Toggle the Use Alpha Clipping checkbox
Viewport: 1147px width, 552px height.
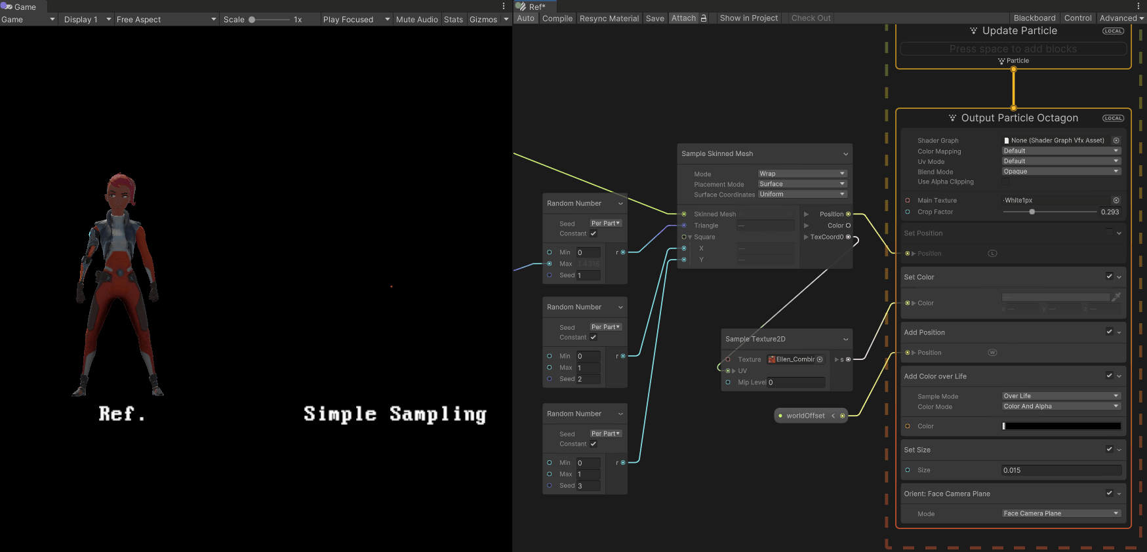[1005, 182]
